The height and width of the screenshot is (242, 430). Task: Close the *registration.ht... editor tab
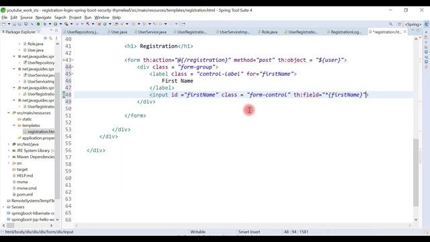click(x=404, y=32)
